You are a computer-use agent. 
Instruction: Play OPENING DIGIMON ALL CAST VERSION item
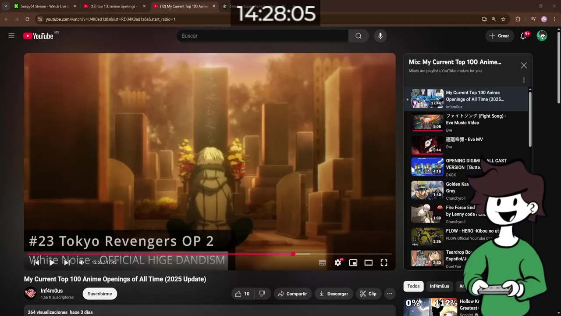(x=467, y=167)
